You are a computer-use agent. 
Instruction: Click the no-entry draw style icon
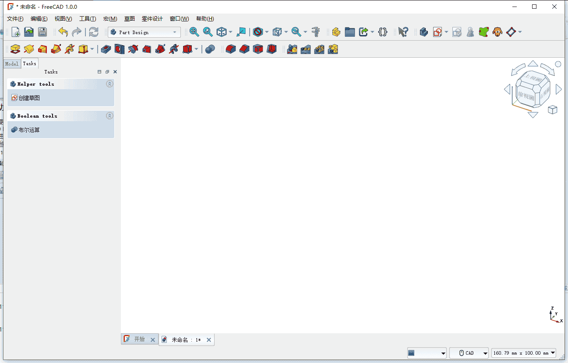(258, 32)
